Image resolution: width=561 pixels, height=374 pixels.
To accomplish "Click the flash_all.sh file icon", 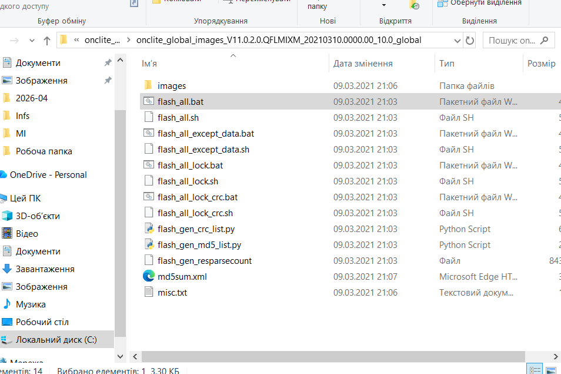I will coord(148,117).
